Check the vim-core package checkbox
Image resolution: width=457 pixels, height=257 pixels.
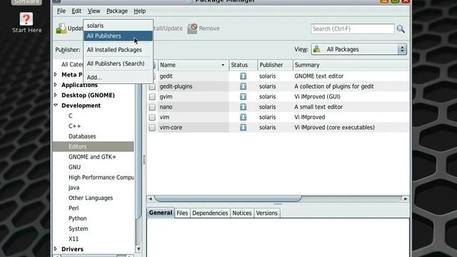pyautogui.click(x=152, y=127)
